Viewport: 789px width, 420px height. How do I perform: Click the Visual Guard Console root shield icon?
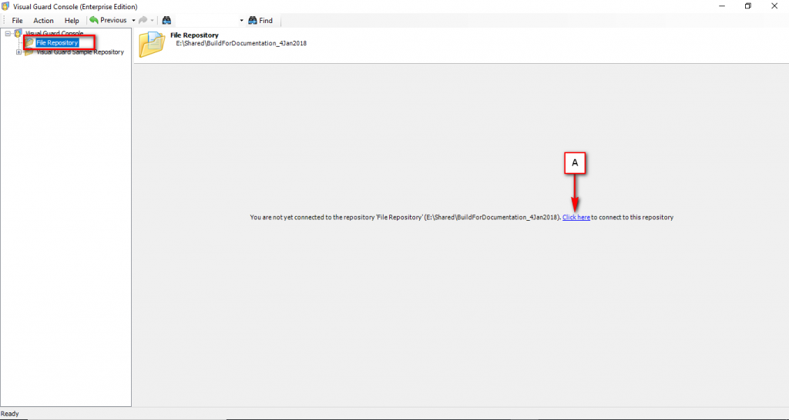point(18,33)
